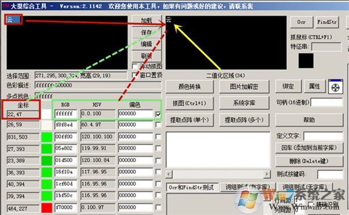The height and width of the screenshot is (215, 349).
Task: Click the 绑定 button
Action: (x=289, y=86)
